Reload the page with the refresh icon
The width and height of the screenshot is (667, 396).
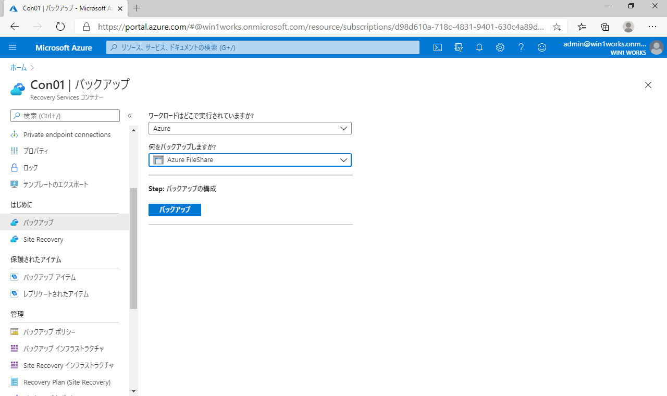[60, 27]
